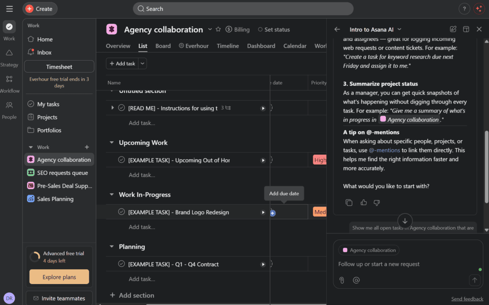Open the Send feedback link
This screenshot has width=489, height=305.
(x=467, y=299)
